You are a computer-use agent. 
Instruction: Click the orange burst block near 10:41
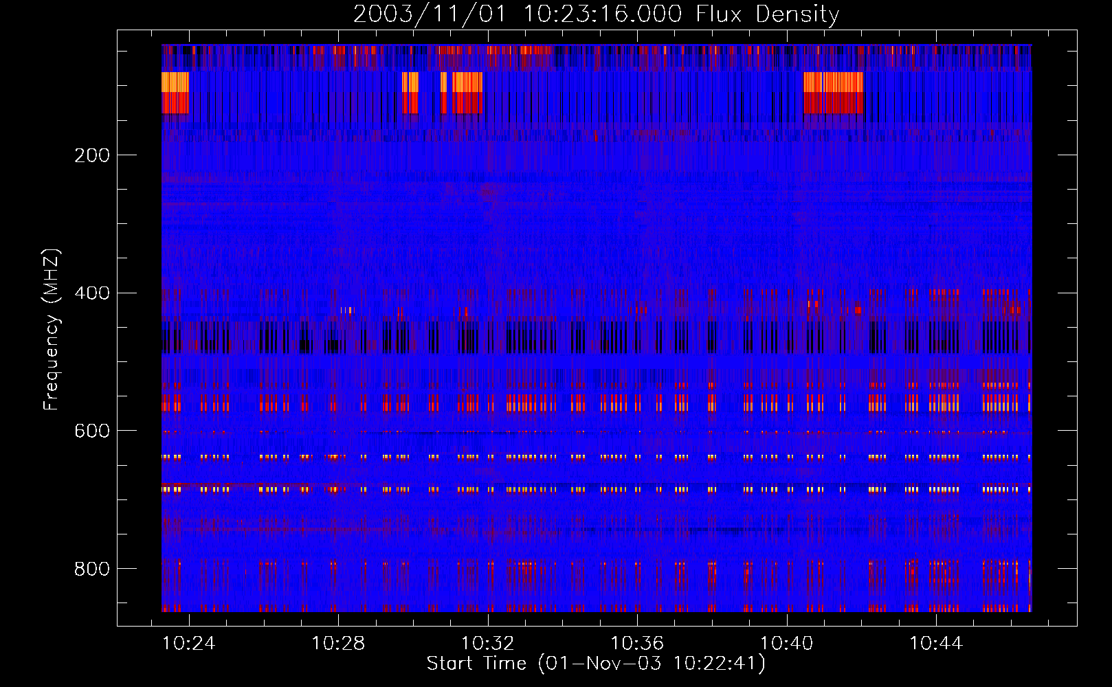click(833, 93)
